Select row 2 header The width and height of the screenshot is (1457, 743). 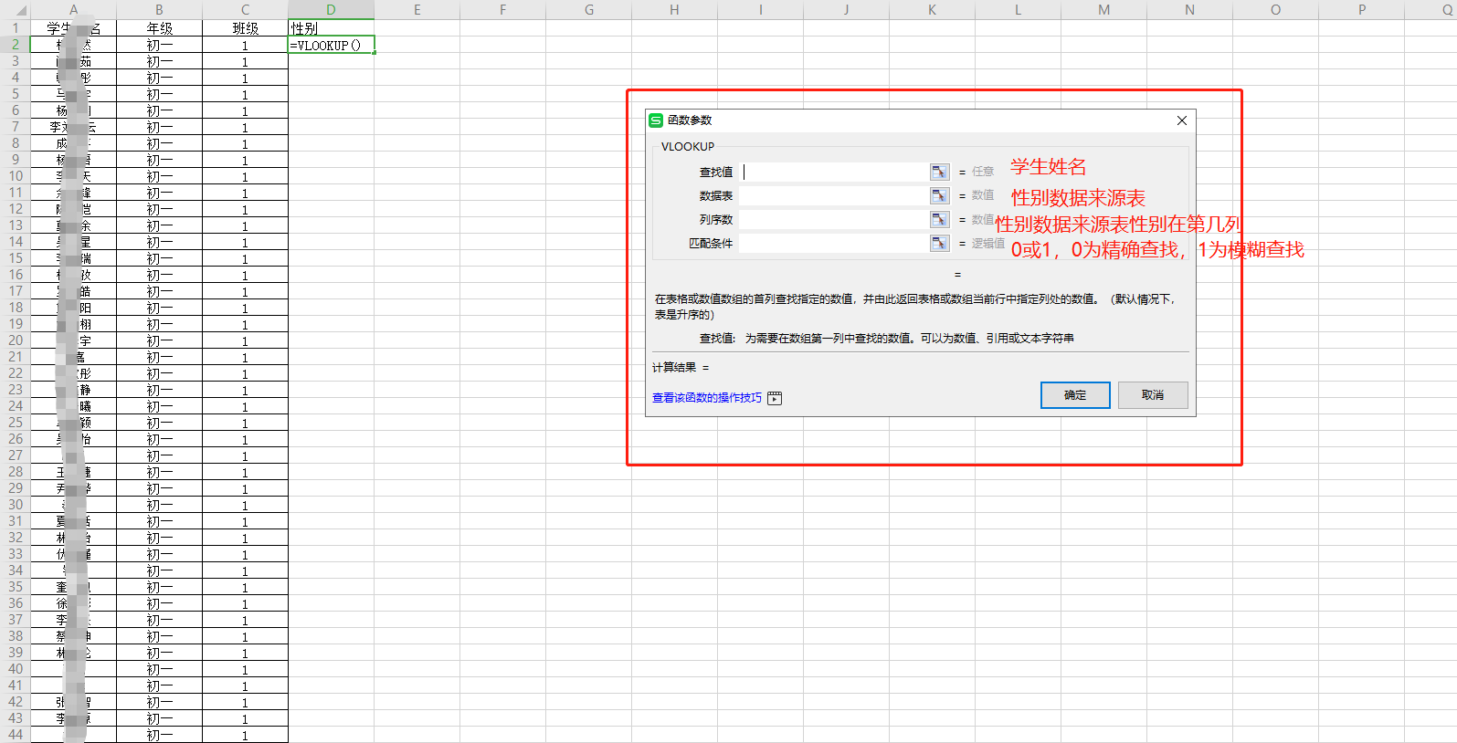pos(15,45)
